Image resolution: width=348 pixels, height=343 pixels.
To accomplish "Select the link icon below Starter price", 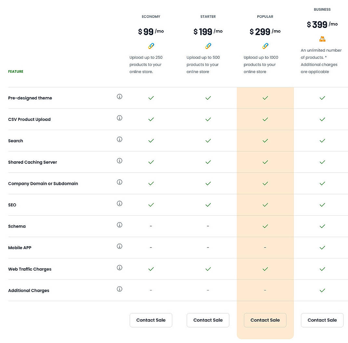I will [x=208, y=46].
